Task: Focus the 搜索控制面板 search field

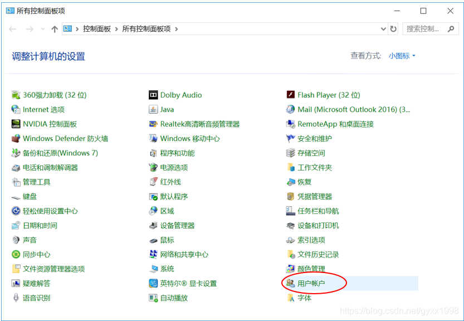Action: click(x=431, y=29)
